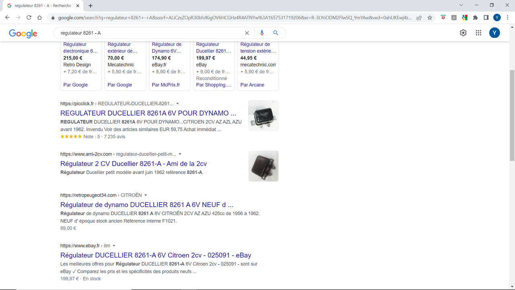Open the ami-2cv.com regulator thumbnail image
The image size is (515, 290).
(x=264, y=166)
